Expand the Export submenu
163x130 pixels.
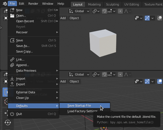pyautogui.click(x=34, y=84)
